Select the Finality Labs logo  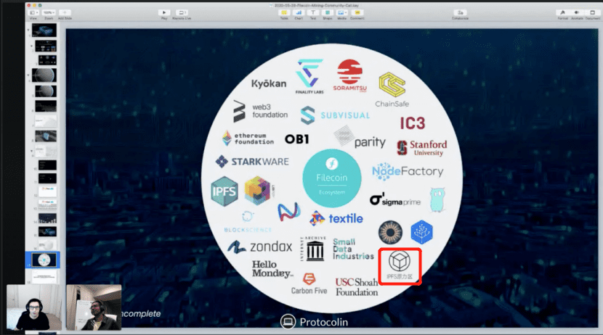[309, 76]
